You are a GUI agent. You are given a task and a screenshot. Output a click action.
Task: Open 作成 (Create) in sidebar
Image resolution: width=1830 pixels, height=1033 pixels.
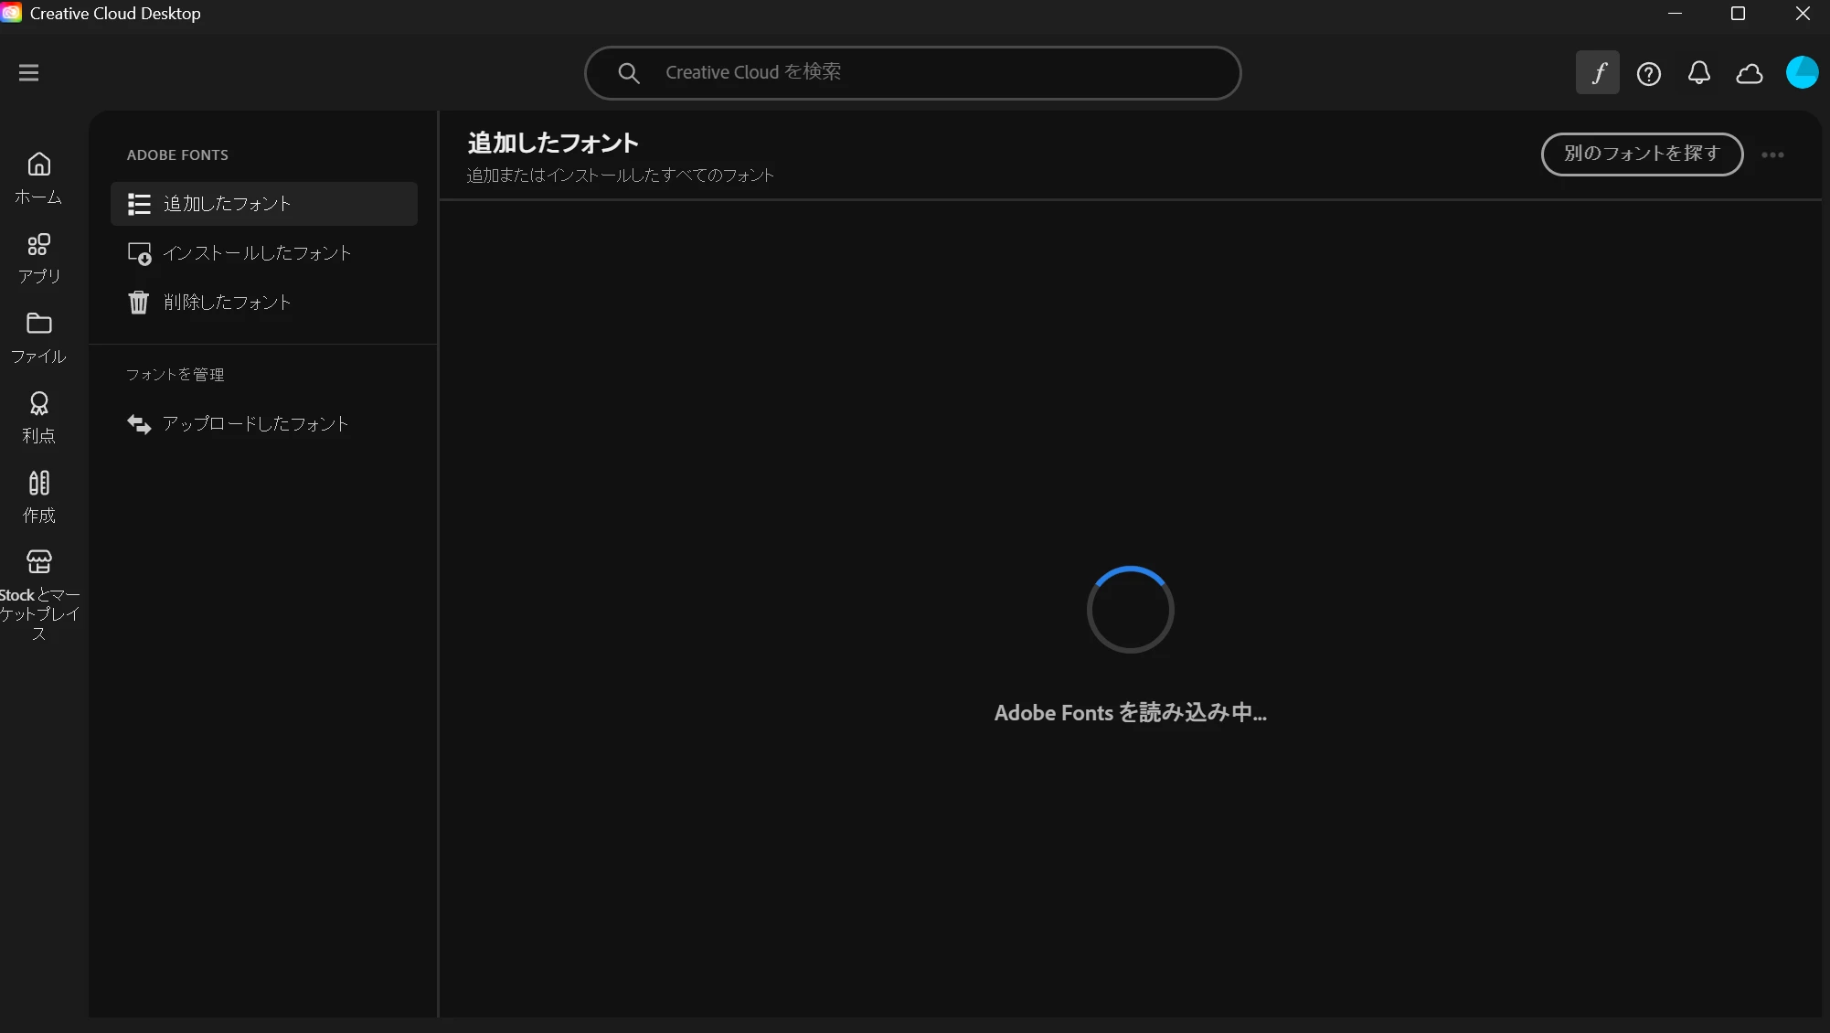point(38,496)
